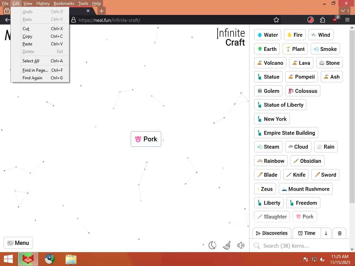Open the Bookmarks menu
The height and width of the screenshot is (266, 355).
(x=64, y=3)
